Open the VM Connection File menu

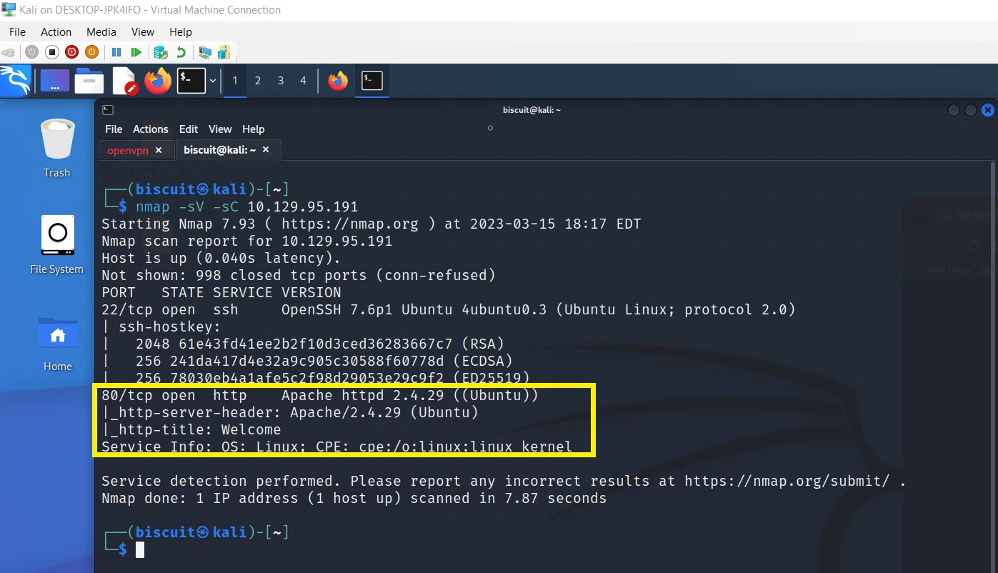pos(17,31)
